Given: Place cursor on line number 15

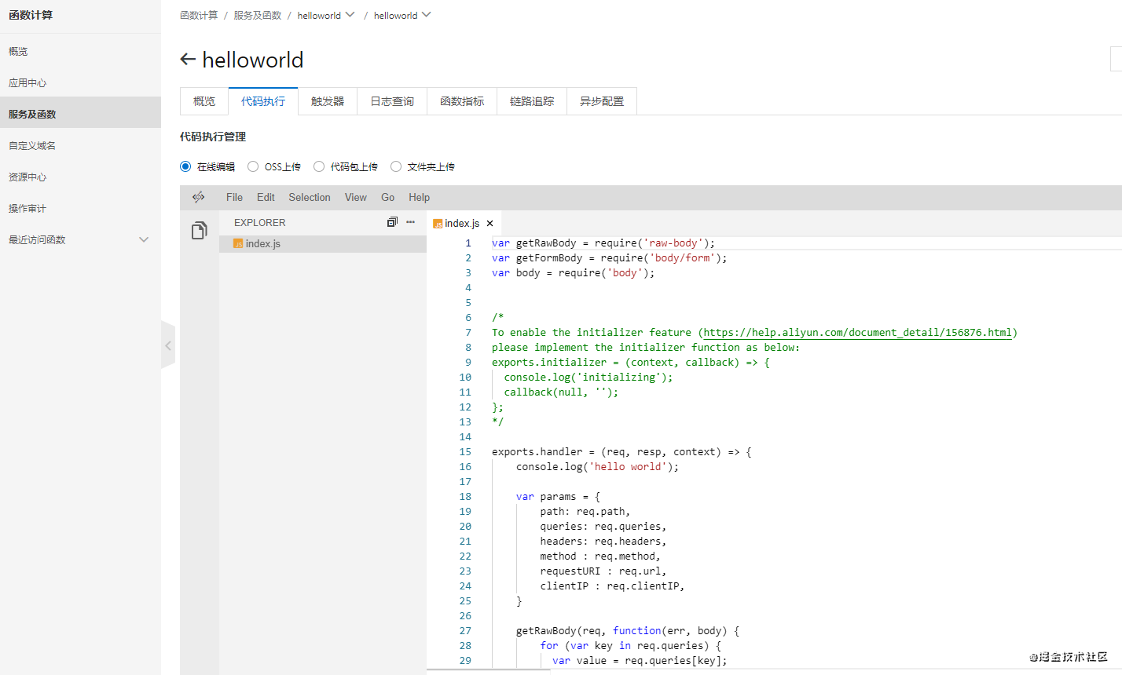Looking at the screenshot, I should (465, 452).
